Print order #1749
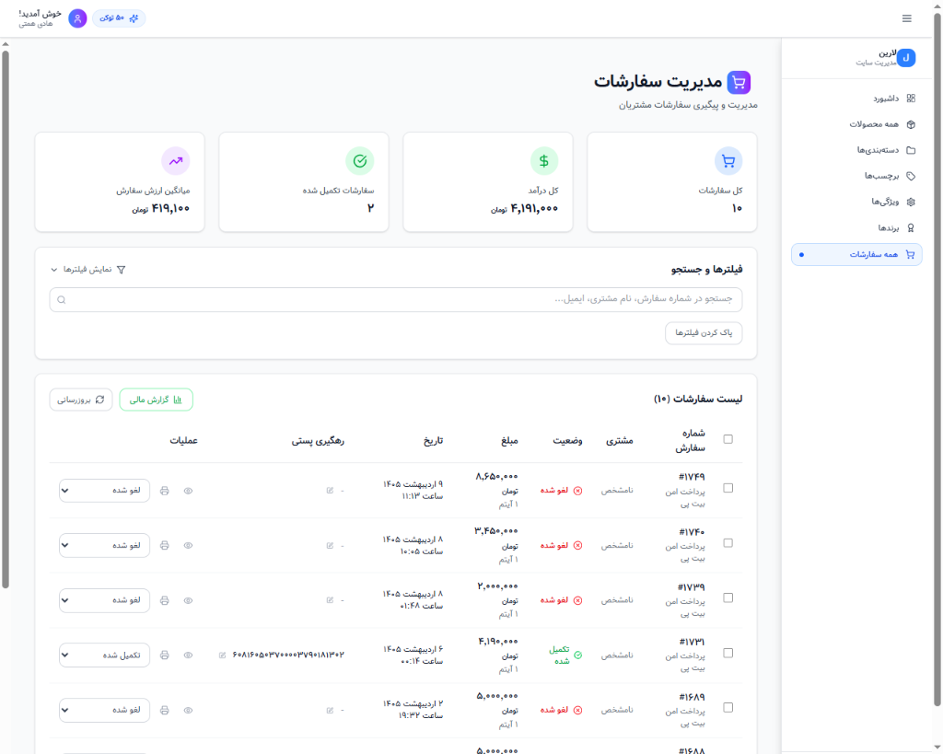 click(164, 491)
